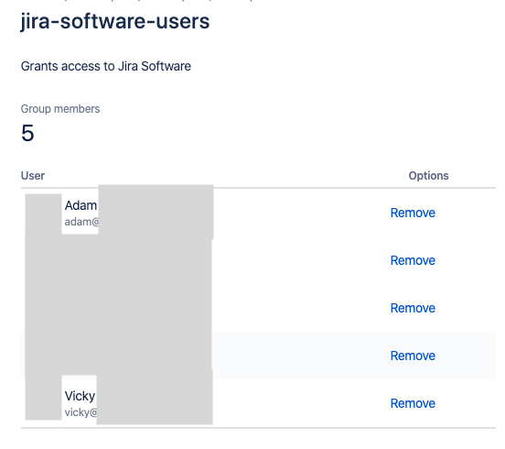Click the Options column header

click(428, 176)
